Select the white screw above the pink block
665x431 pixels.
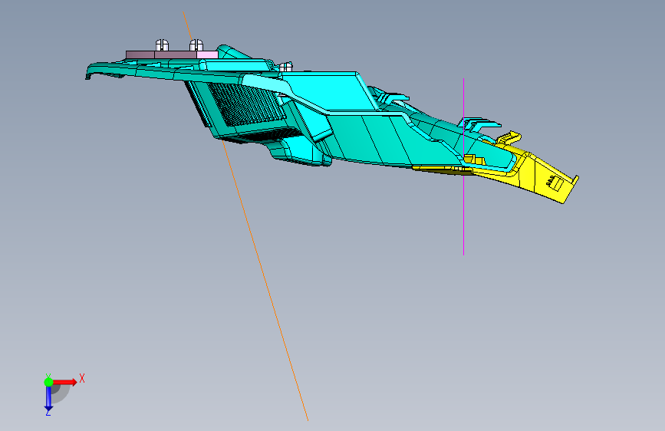[x=196, y=45]
